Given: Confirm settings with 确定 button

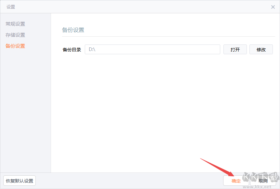Looking at the screenshot, I should click(x=236, y=181).
